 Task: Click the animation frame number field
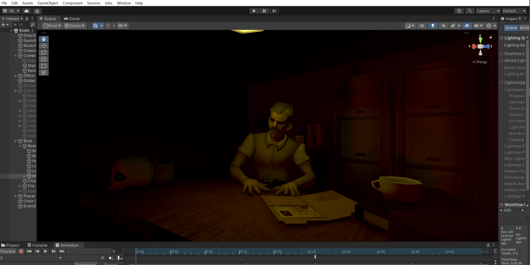(x=117, y=251)
